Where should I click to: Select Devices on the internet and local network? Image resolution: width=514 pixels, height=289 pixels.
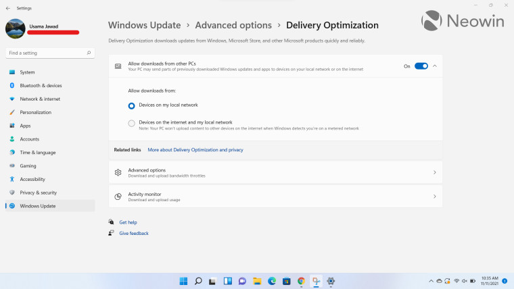click(x=131, y=124)
